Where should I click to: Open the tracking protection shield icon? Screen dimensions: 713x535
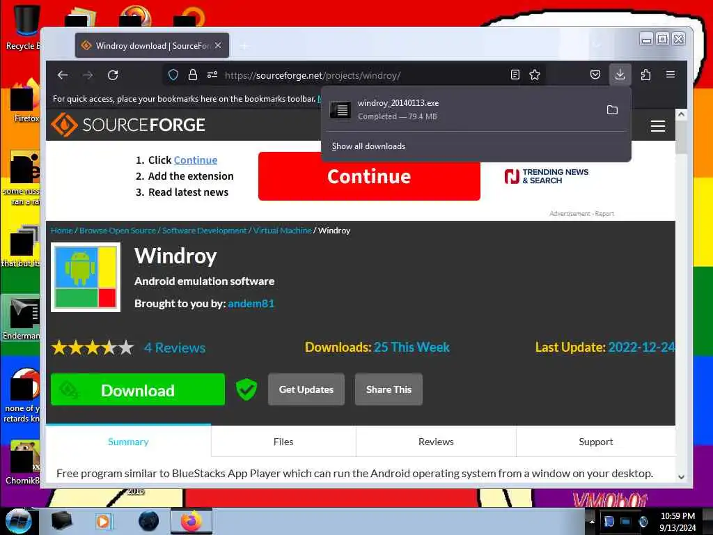point(173,75)
